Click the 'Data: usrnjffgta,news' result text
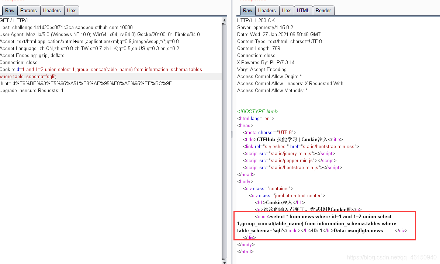 (358, 230)
